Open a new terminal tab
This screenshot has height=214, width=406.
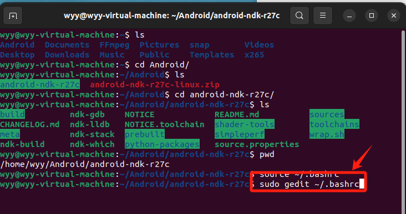(13, 15)
